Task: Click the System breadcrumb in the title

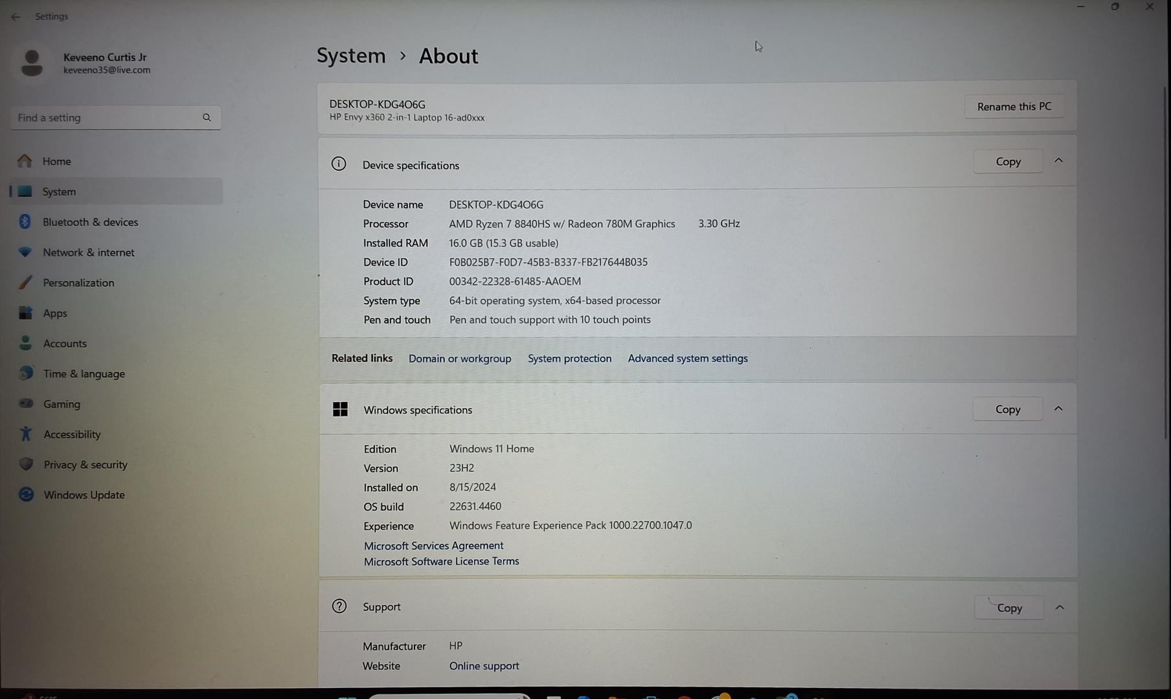Action: coord(351,56)
